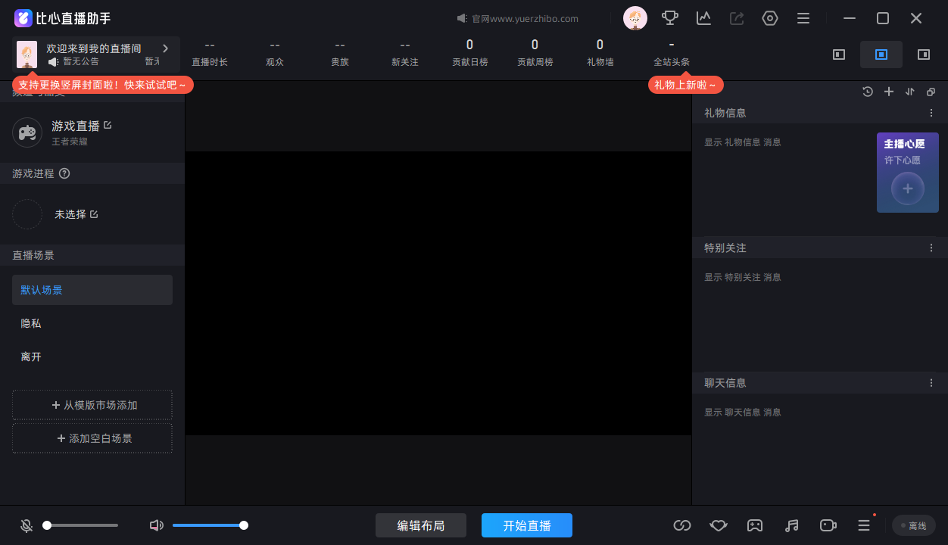Click 观众 stat label
This screenshot has width=948, height=545.
tap(275, 62)
